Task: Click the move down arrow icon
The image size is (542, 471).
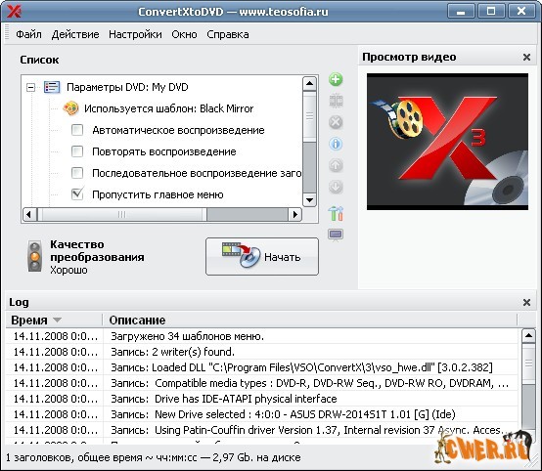Action: pos(336,187)
